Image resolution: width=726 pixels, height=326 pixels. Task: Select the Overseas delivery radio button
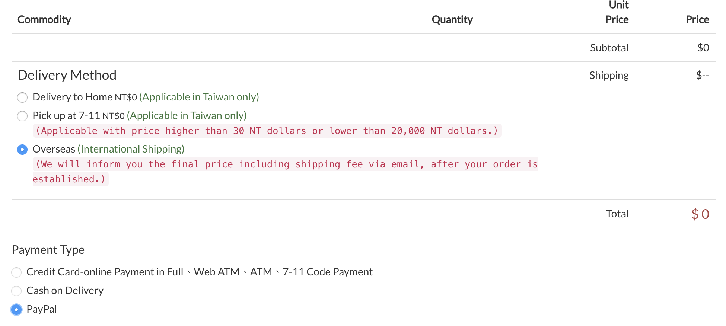pyautogui.click(x=22, y=150)
